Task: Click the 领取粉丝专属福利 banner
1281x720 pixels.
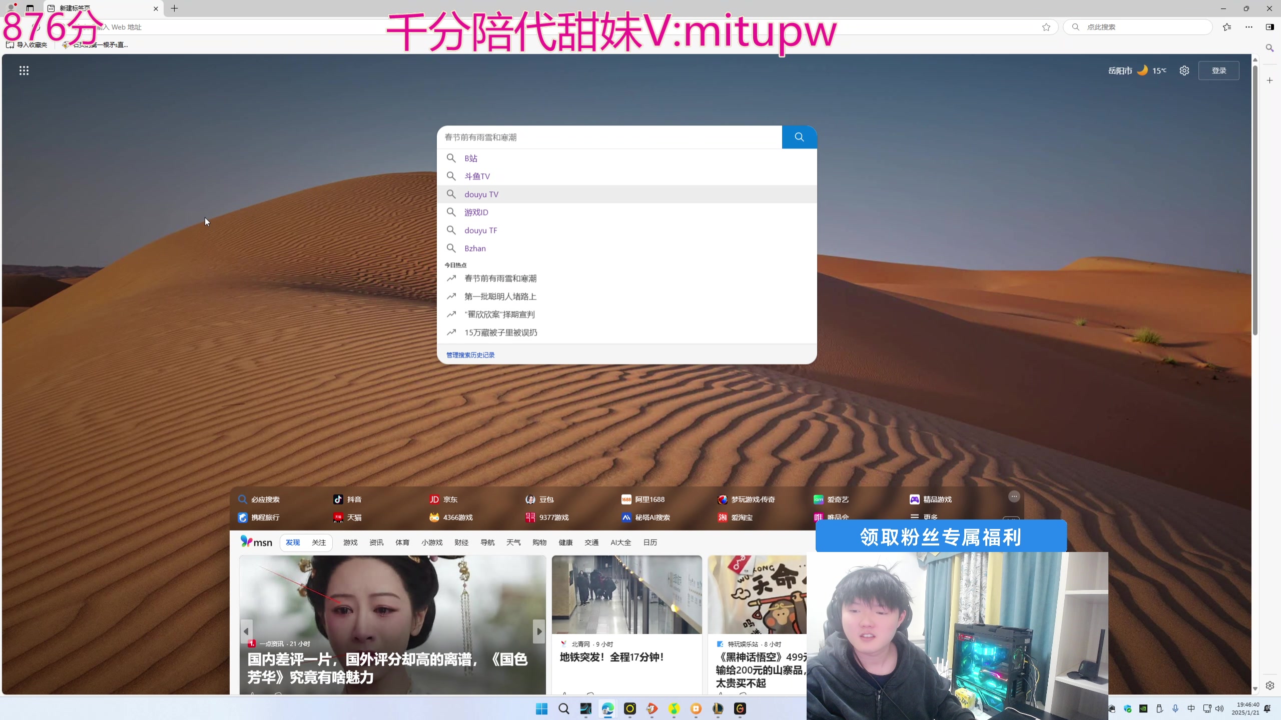Action: [941, 536]
